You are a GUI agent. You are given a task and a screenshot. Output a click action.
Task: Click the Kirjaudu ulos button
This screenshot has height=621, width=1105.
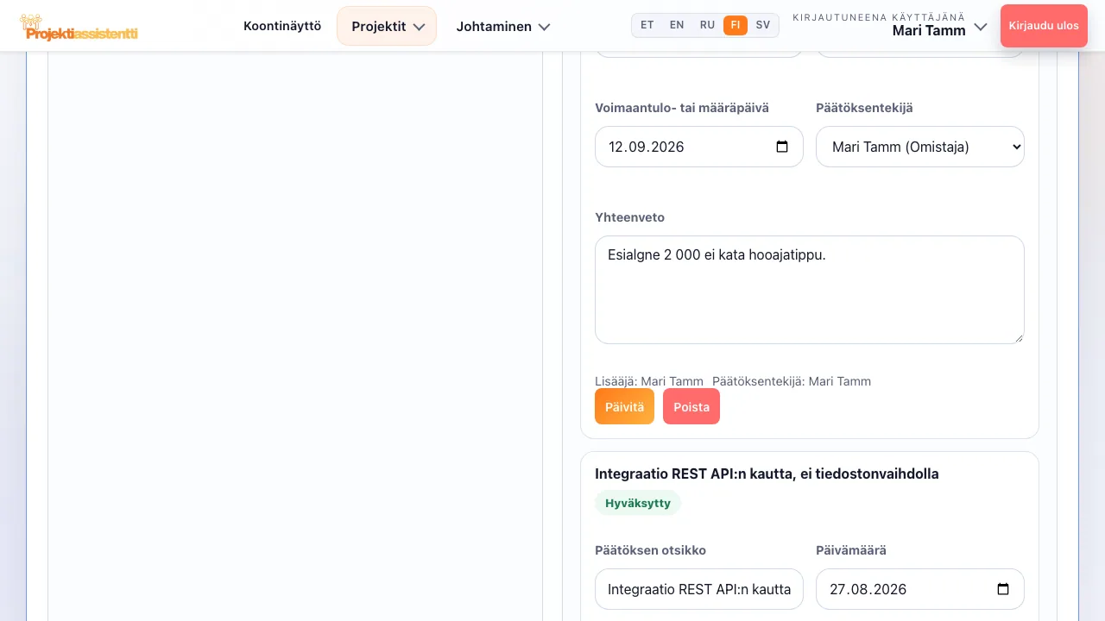1044,26
